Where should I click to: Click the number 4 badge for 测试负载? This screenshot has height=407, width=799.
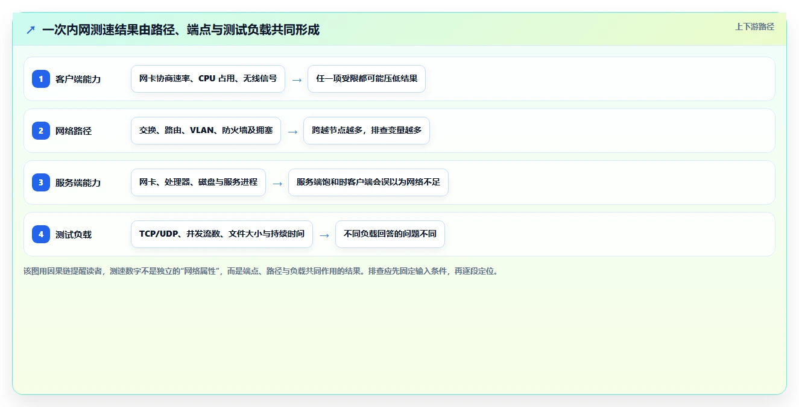click(41, 234)
